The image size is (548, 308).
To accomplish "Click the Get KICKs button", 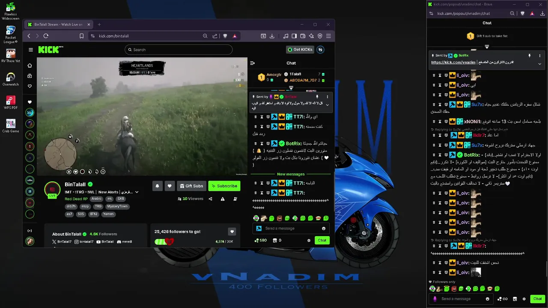I will 300,50.
